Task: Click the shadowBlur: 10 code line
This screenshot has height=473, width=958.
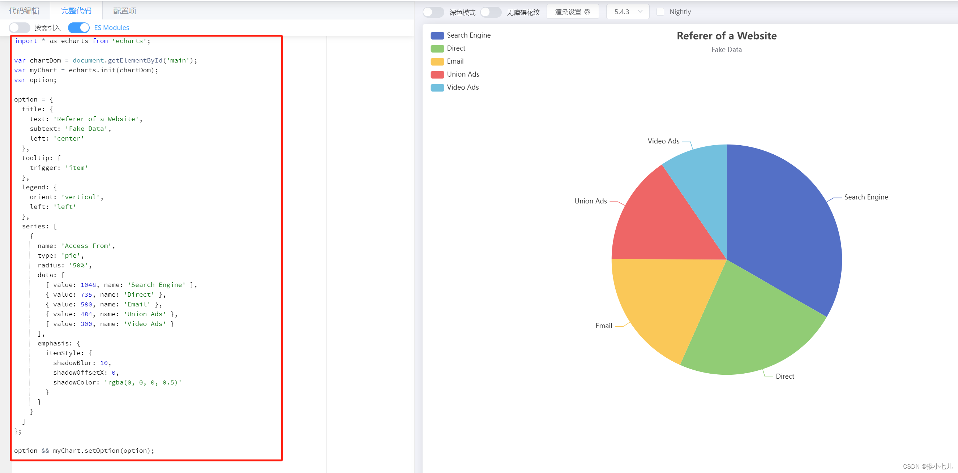Action: click(82, 363)
